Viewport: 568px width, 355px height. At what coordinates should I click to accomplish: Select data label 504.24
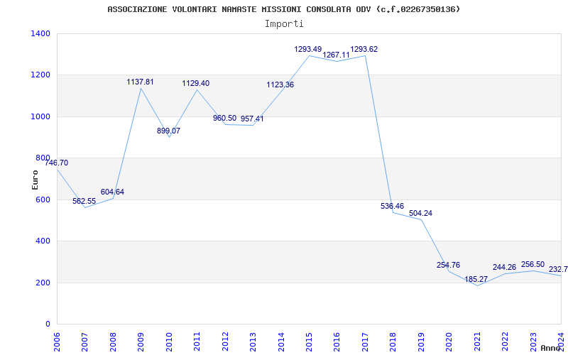[420, 214]
